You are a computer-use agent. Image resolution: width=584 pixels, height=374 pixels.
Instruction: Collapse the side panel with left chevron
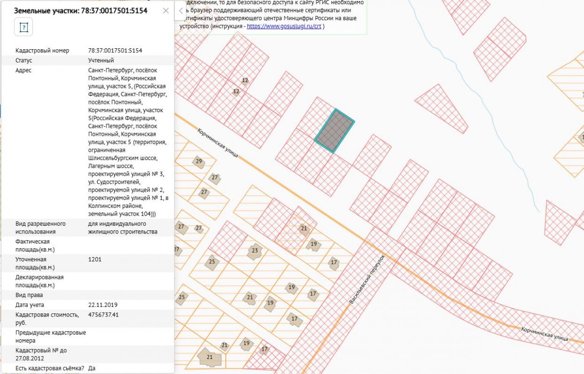tap(181, 10)
